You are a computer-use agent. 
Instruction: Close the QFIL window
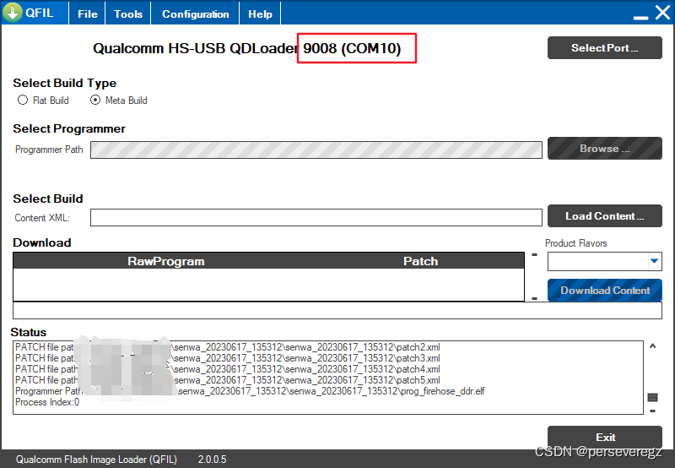click(662, 13)
